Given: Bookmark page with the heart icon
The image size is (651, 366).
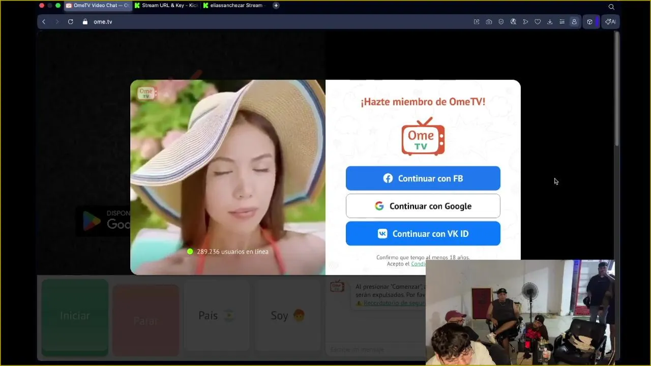Looking at the screenshot, I should click(538, 22).
